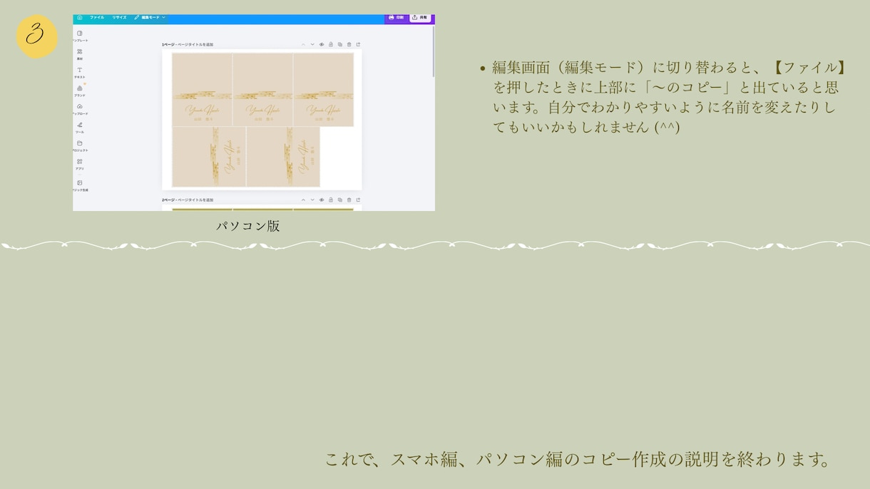Add a new page after page 2
This screenshot has height=489, width=870.
coord(358,200)
